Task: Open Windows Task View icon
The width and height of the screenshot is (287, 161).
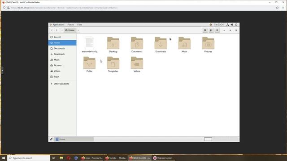Action: coord(54,158)
